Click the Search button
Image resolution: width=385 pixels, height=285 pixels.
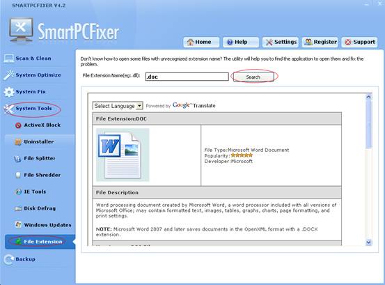tap(253, 77)
